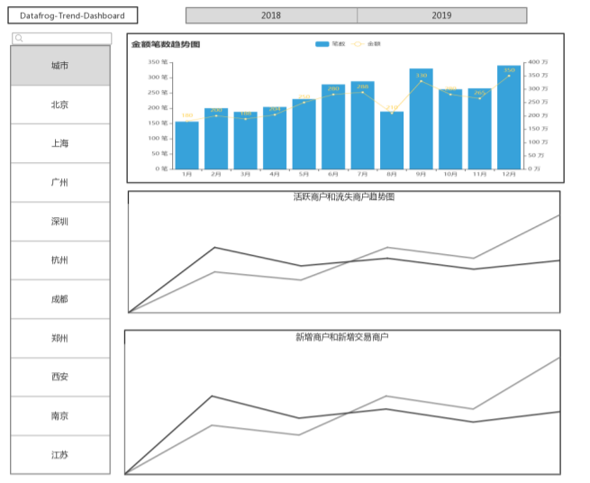
Task: Click the 10月 bar in the chart
Action: pos(450,129)
